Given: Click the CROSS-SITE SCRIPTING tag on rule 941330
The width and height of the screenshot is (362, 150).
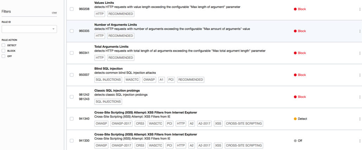Looking at the screenshot, I should coord(244,145).
